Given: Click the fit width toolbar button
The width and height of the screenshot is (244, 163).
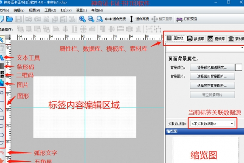Looking at the screenshot, I should tap(116, 19).
